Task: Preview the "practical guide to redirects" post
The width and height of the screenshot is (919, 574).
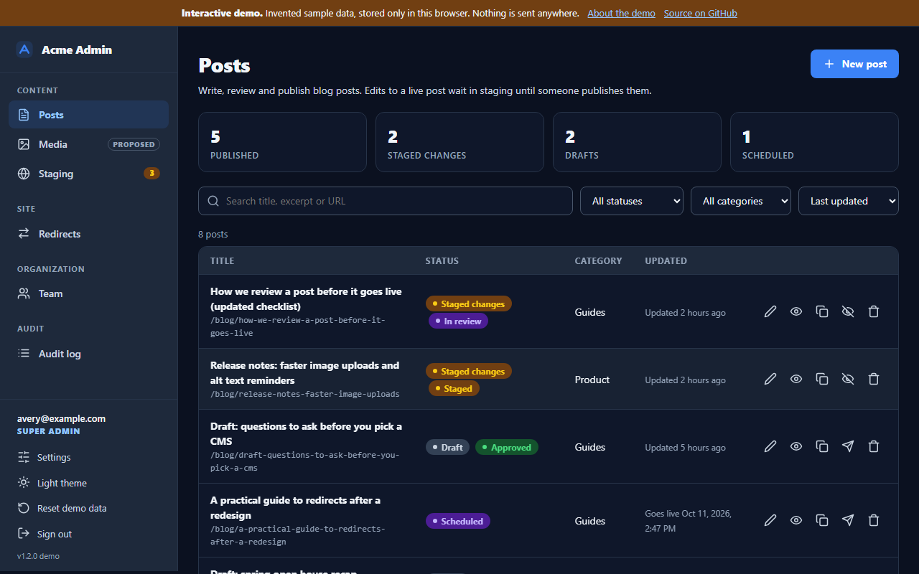Action: click(x=796, y=520)
